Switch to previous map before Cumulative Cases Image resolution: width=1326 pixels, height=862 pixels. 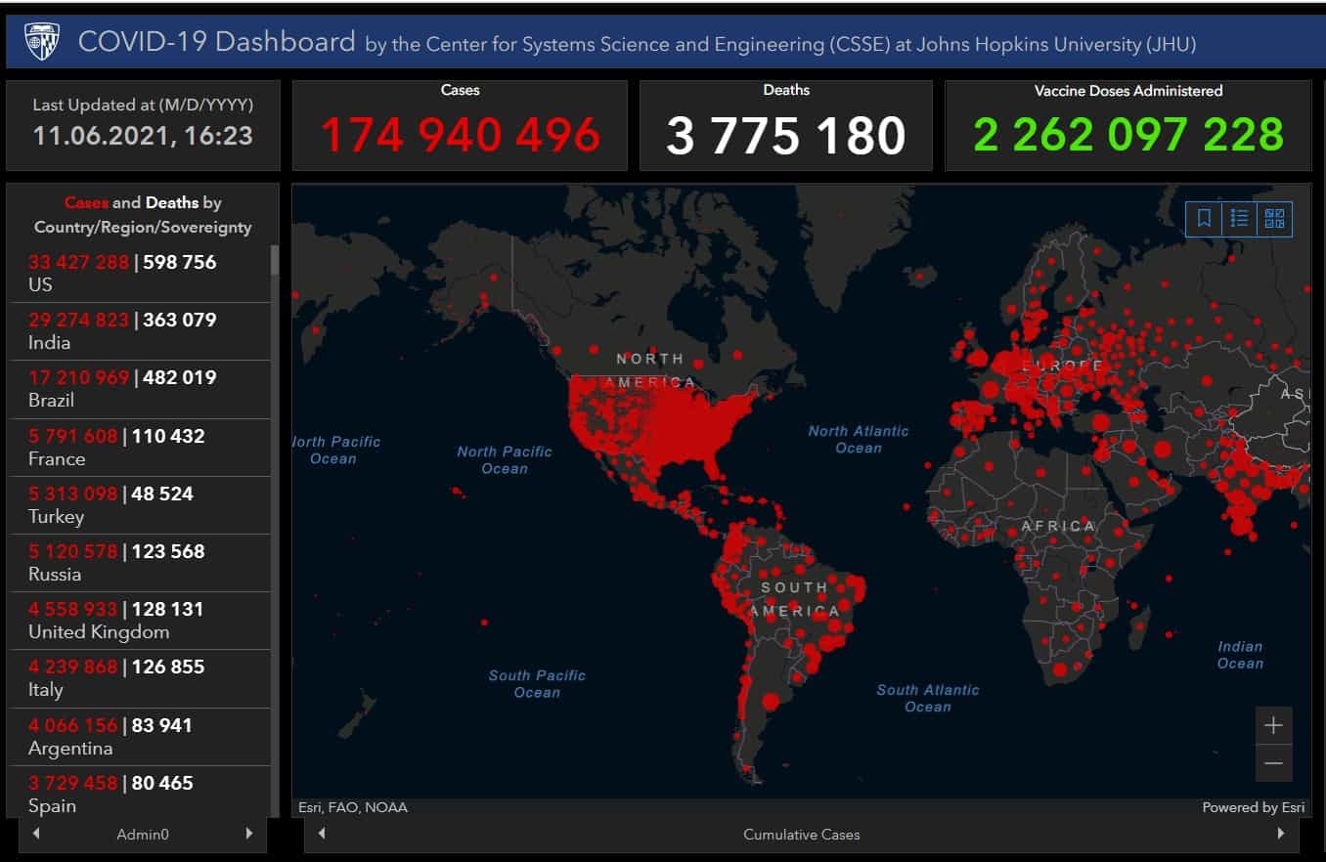(x=322, y=834)
